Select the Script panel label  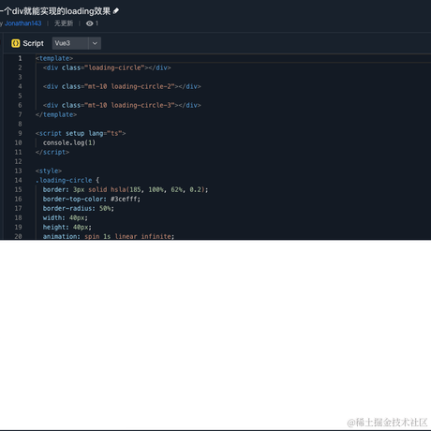(x=33, y=43)
